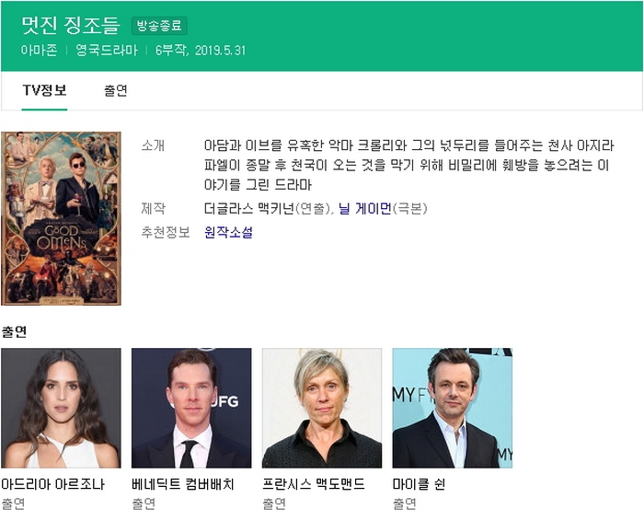Click the cast name 아드리아 아르조나
Viewport: 644px width, 521px height.
point(53,484)
